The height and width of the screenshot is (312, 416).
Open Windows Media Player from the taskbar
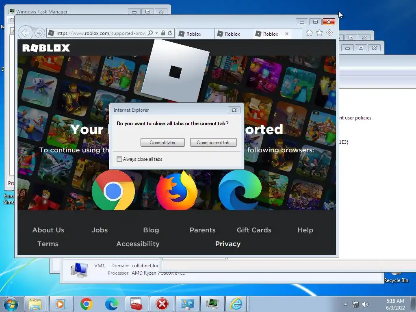click(61, 304)
